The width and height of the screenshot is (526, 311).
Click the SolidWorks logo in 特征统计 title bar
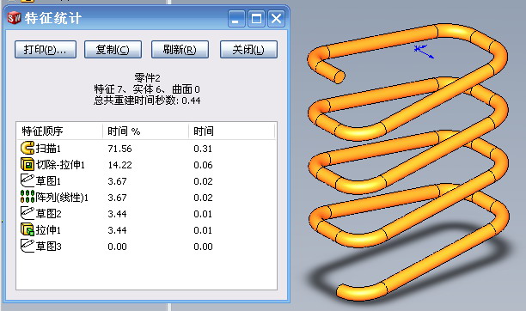tap(14, 18)
